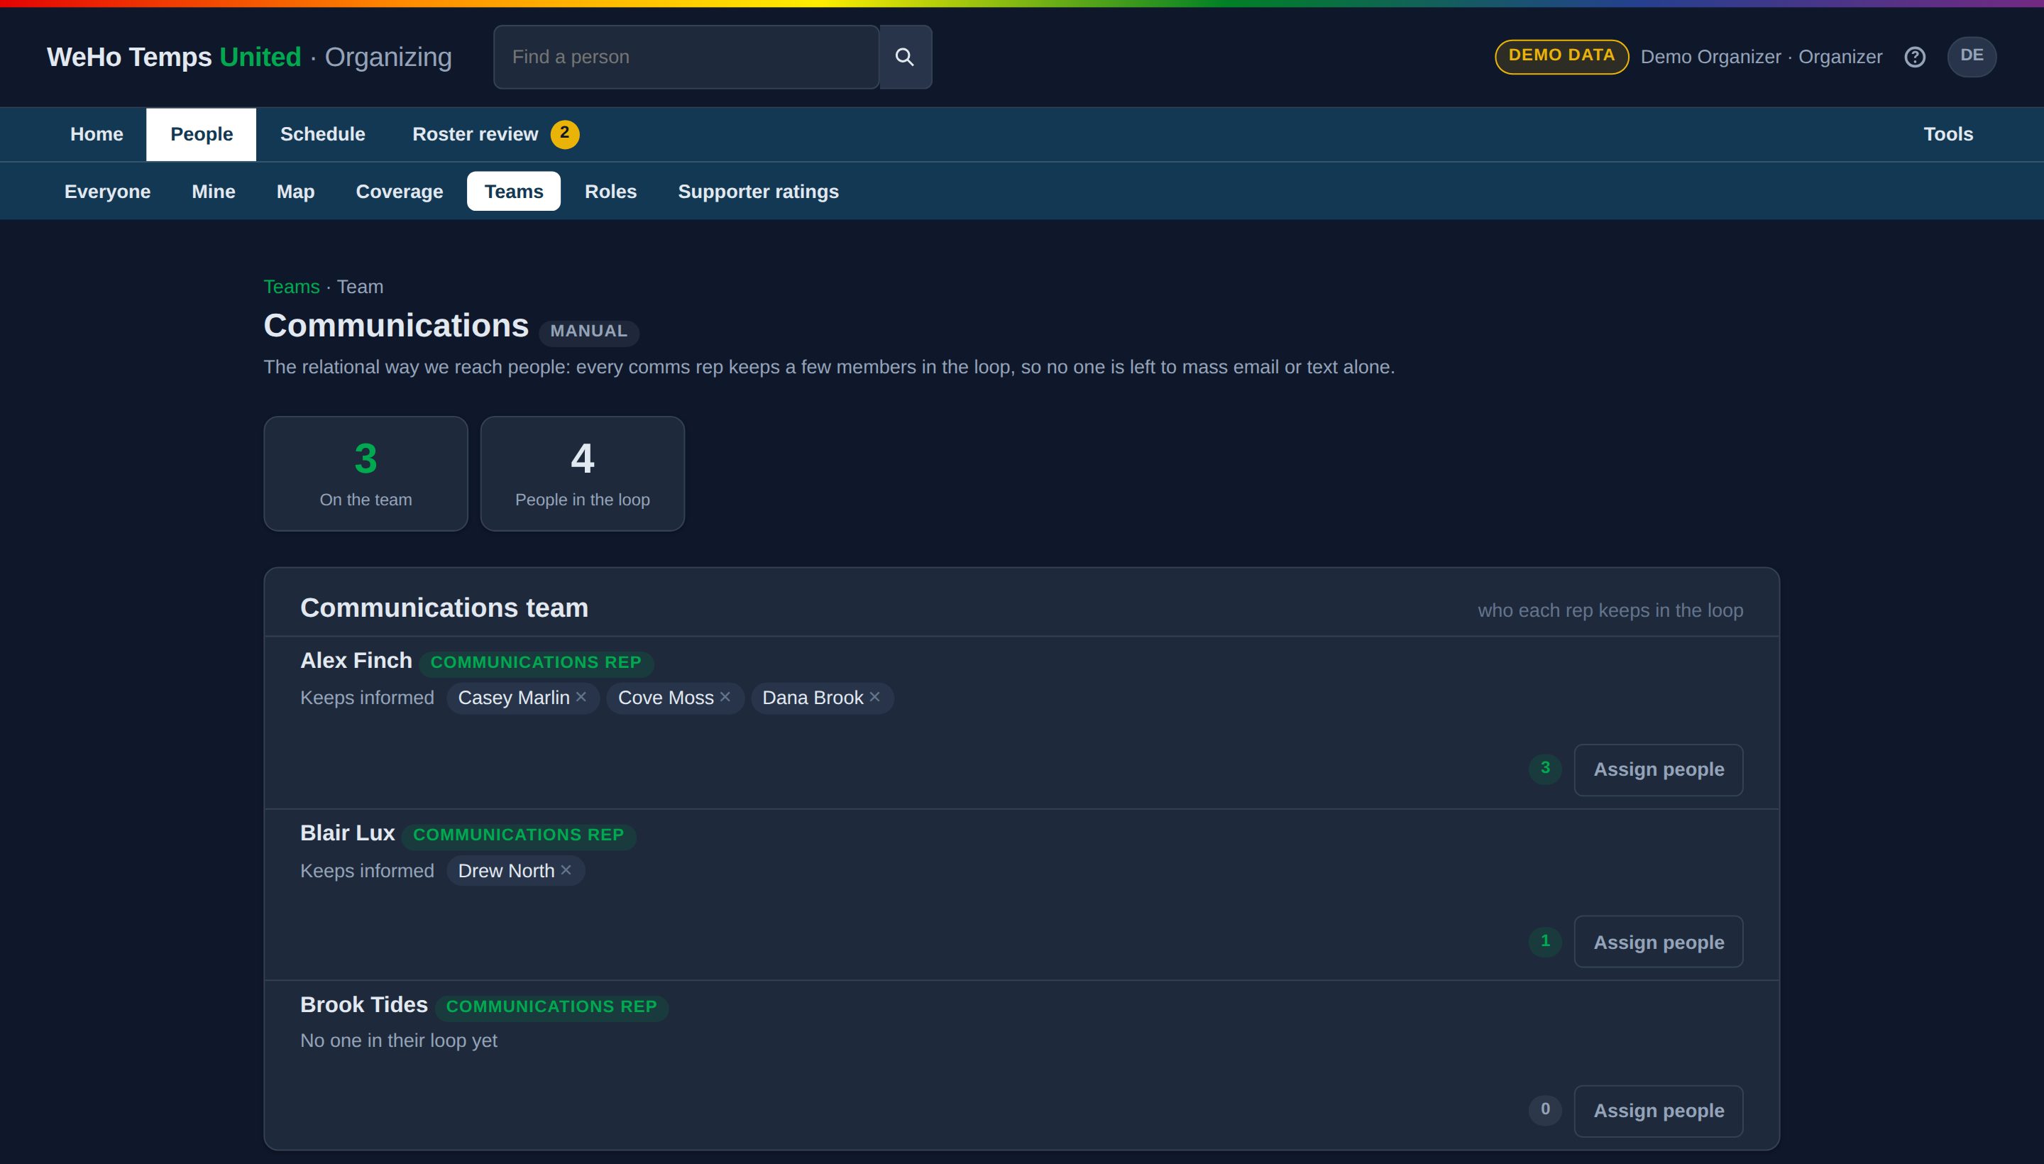The width and height of the screenshot is (2044, 1164).
Task: Click the People in the loop card
Action: point(583,473)
